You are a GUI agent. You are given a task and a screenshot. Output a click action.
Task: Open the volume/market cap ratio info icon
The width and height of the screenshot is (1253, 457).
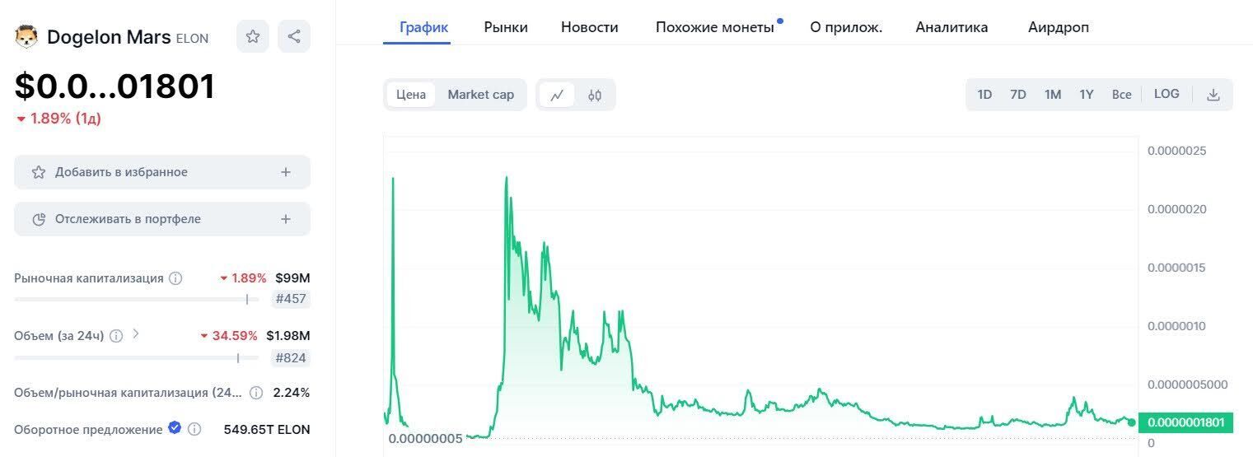pyautogui.click(x=256, y=393)
